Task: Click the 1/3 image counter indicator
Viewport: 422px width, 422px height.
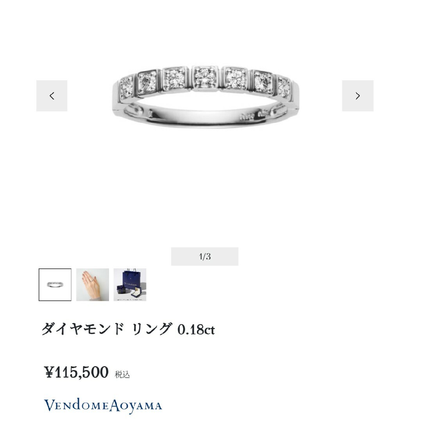Action: click(x=204, y=256)
